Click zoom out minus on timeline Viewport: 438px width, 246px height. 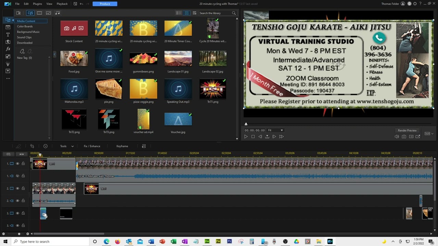[x=3, y=234]
